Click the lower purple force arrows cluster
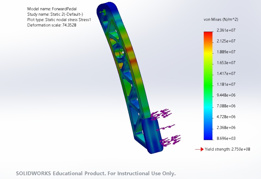The width and height of the screenshot is (261, 179). [x=170, y=141]
